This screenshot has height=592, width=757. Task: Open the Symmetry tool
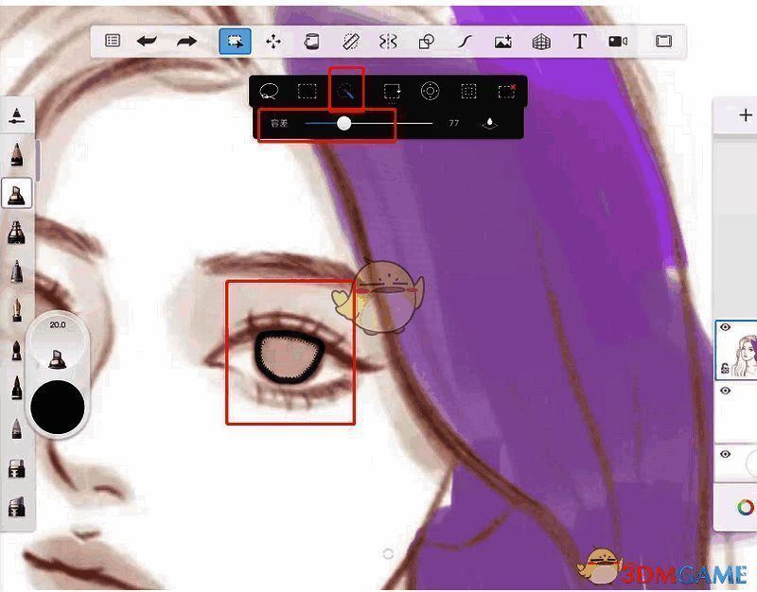[x=388, y=41]
